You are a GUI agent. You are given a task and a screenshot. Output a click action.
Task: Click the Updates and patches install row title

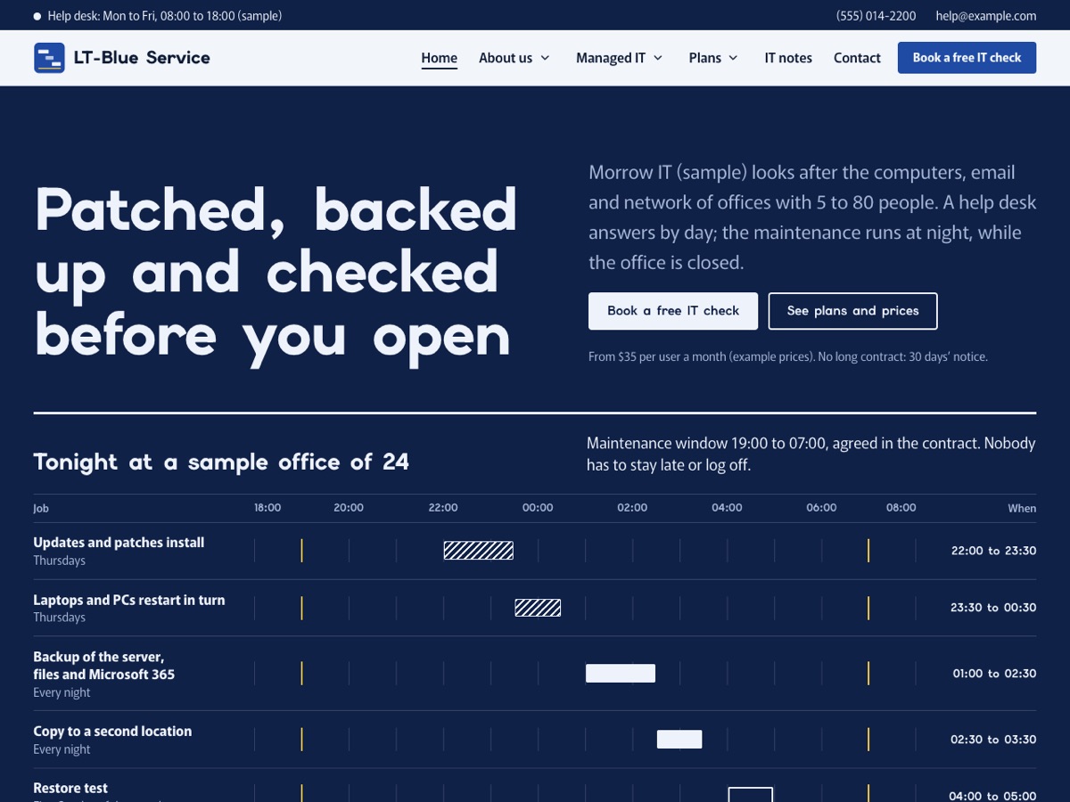(119, 543)
